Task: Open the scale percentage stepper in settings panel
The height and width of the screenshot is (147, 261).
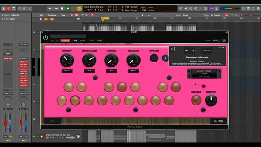Action: [189, 51]
